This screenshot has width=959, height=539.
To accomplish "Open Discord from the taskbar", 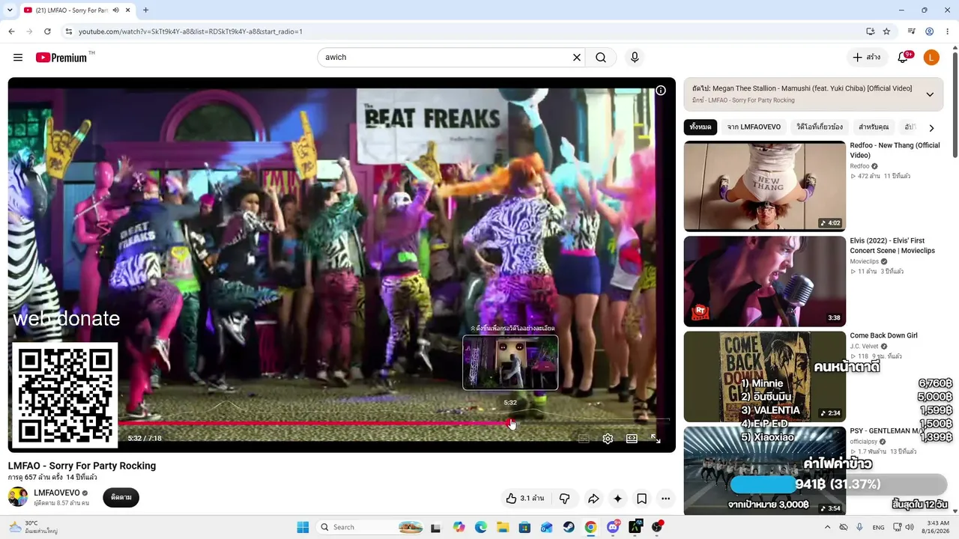I will pyautogui.click(x=614, y=527).
